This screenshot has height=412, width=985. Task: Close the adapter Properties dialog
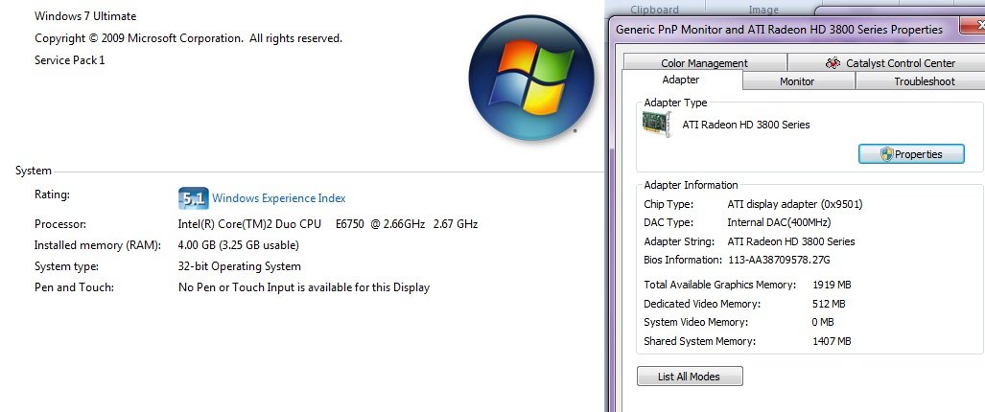tap(973, 26)
